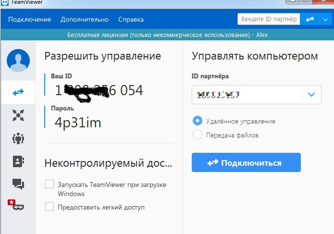Open the Дополнительно menu
334x234 pixels.
coord(85,19)
